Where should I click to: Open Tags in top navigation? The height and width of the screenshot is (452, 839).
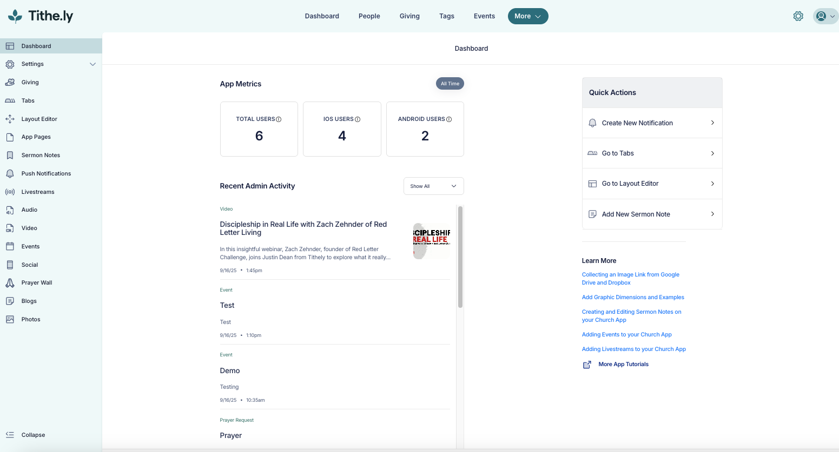(447, 16)
